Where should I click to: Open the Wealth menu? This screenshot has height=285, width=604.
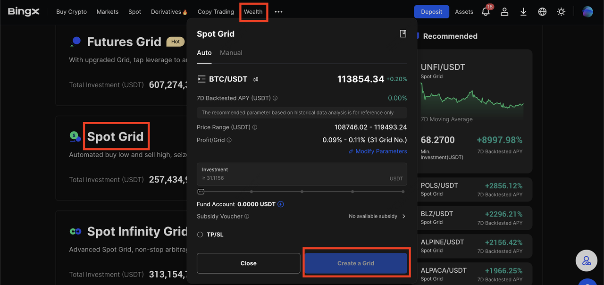(253, 12)
